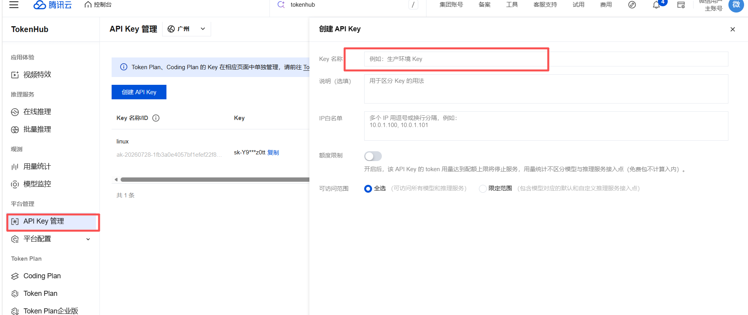Click the 说明 description textarea
The image size is (748, 315).
tap(546, 89)
